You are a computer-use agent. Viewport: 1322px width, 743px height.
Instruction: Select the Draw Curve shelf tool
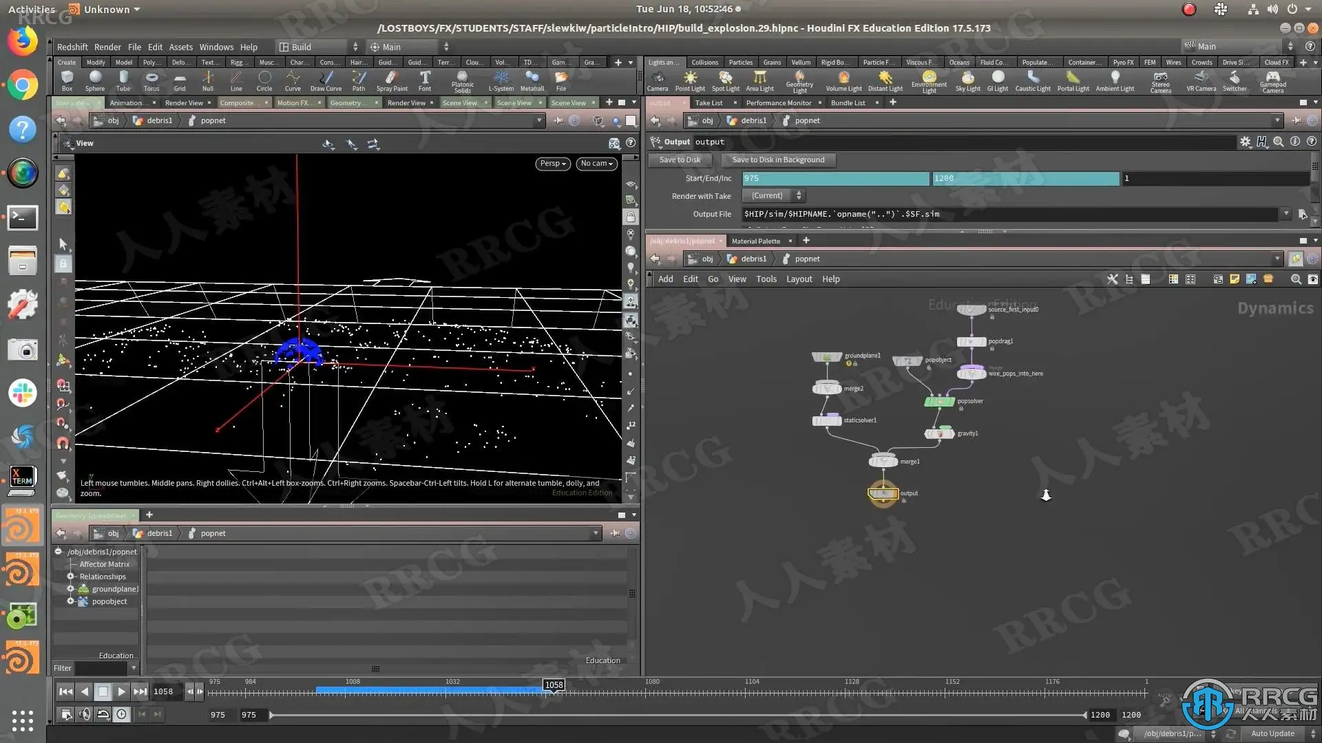326,80
